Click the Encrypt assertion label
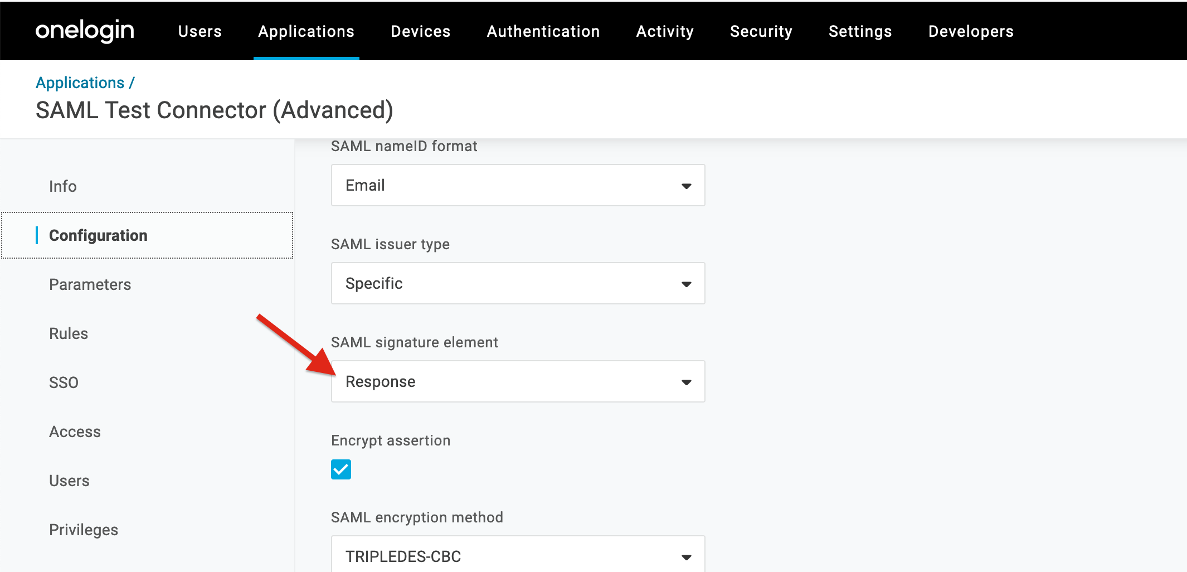The image size is (1187, 572). (x=391, y=440)
